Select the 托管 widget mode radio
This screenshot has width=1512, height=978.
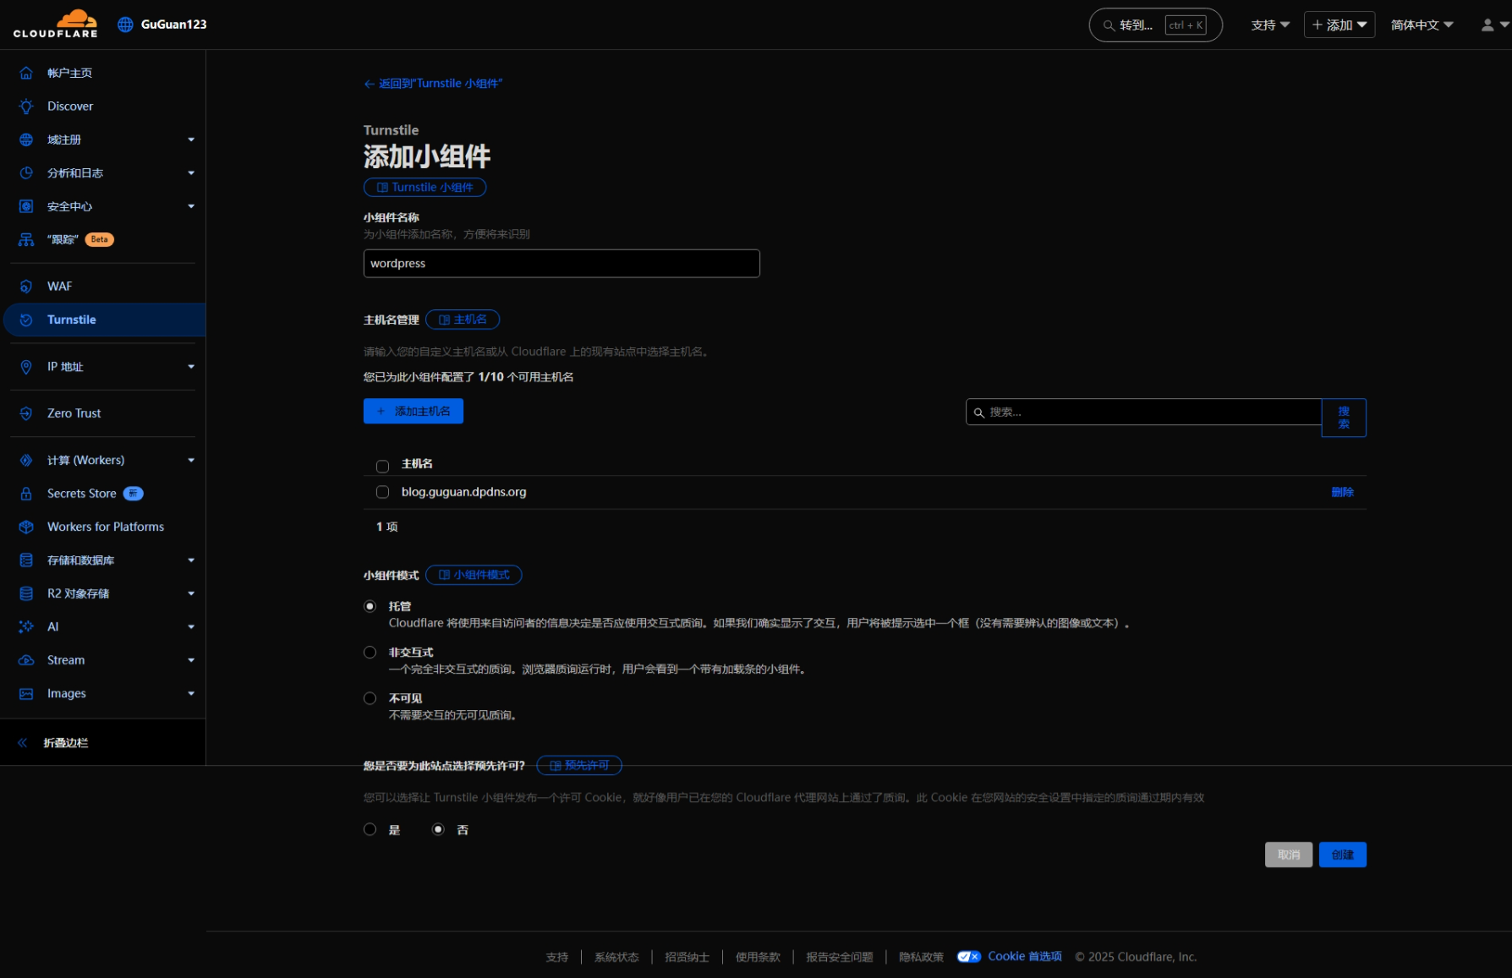(x=370, y=606)
